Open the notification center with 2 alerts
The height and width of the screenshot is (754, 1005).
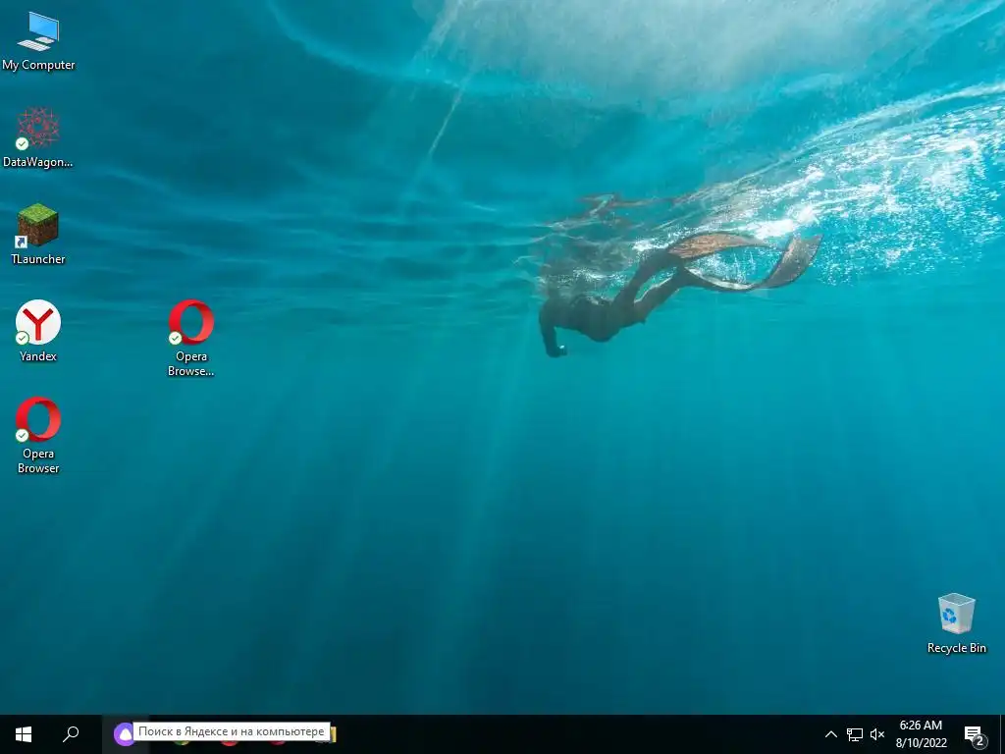click(x=975, y=734)
